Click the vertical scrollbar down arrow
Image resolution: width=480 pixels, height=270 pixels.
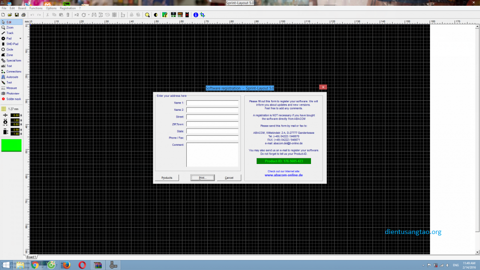coord(477,252)
